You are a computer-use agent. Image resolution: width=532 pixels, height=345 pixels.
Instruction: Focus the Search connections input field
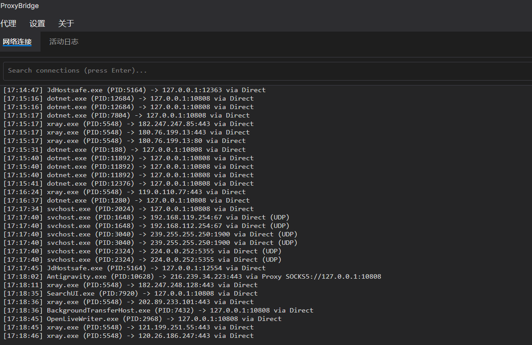(267, 71)
